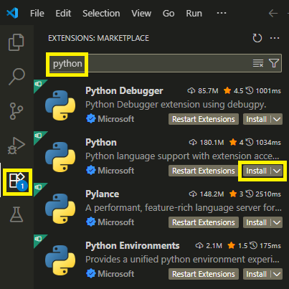Open the Extensions view in the activity bar
The image size is (289, 289).
point(17,182)
